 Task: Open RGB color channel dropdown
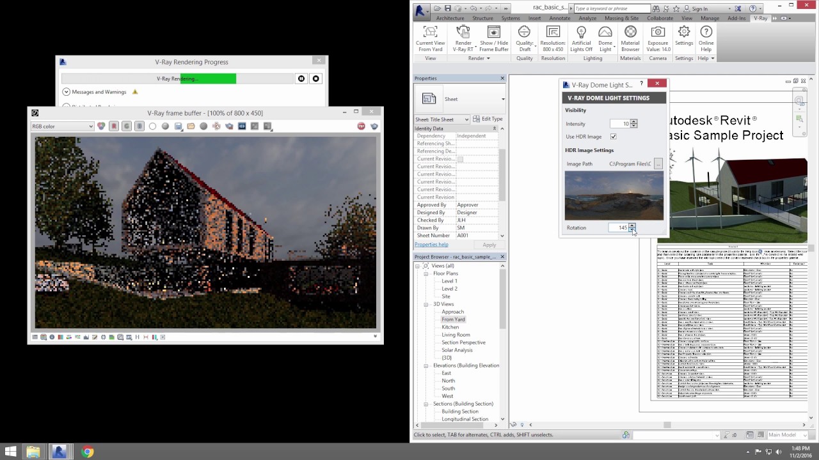[x=63, y=126]
